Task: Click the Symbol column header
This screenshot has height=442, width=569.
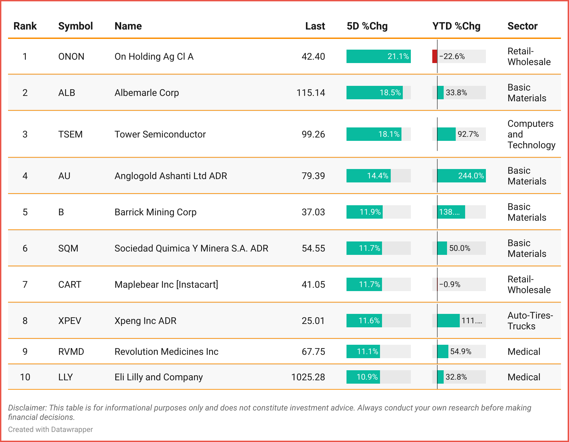Action: pyautogui.click(x=75, y=26)
